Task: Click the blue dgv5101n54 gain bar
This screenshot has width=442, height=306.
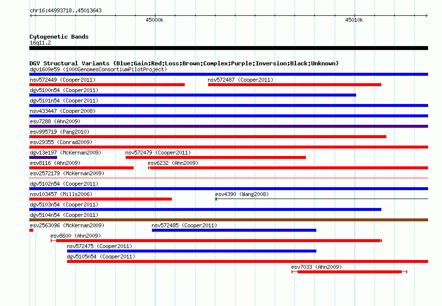Action: click(228, 105)
